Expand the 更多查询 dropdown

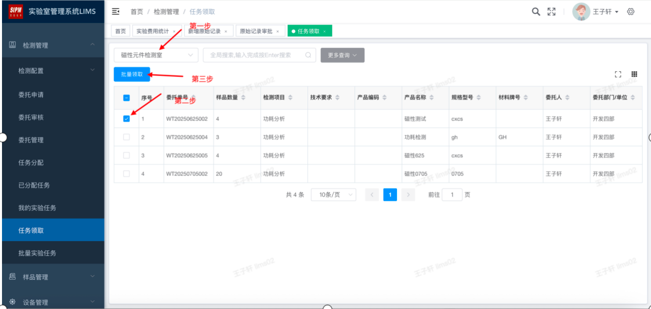click(x=342, y=55)
